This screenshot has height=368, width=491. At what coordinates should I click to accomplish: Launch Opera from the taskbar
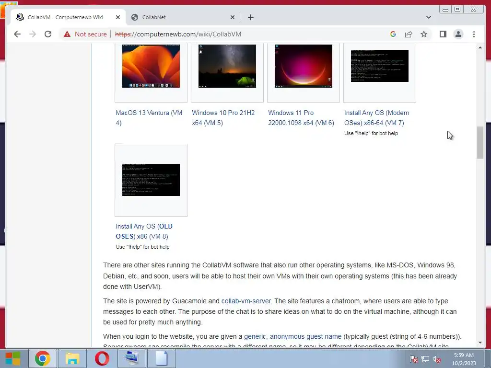102,358
